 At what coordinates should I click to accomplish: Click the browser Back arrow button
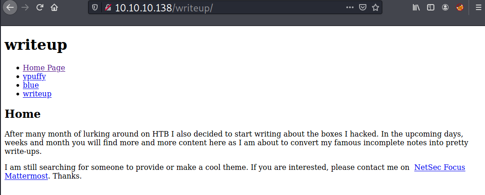pyautogui.click(x=10, y=7)
